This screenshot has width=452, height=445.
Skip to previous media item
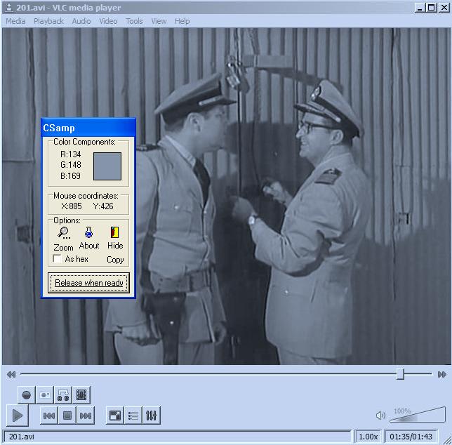coord(49,416)
